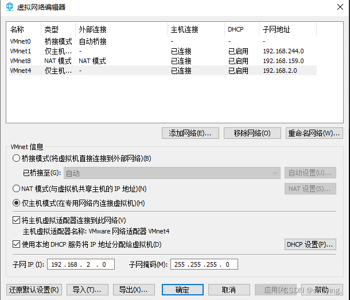The width and height of the screenshot is (350, 300).
Task: Click 添加网络(E) button
Action: coord(190,133)
